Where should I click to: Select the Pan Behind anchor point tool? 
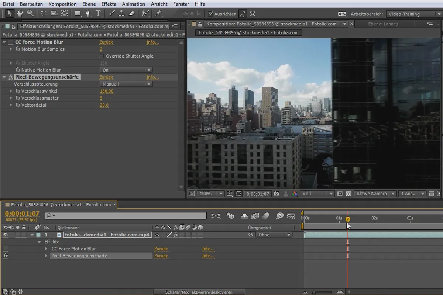(64, 14)
